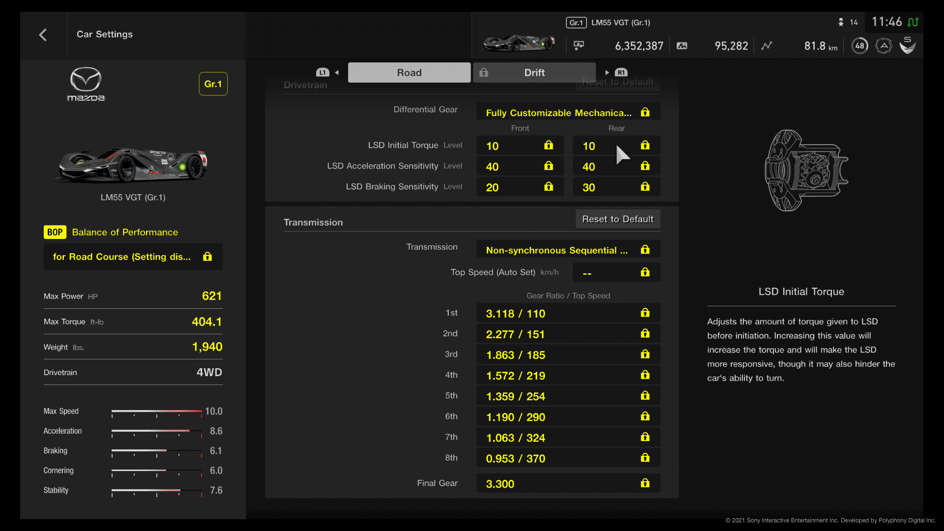The height and width of the screenshot is (531, 944).
Task: Select 3rd gear ratio 1.863 / 185
Action: [568, 354]
